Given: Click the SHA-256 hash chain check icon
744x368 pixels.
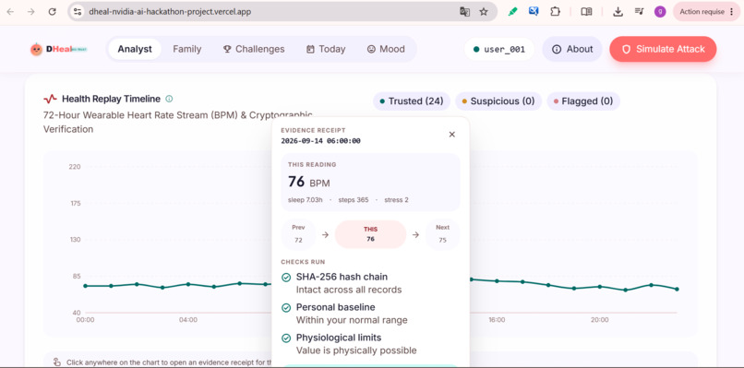Looking at the screenshot, I should [x=286, y=278].
